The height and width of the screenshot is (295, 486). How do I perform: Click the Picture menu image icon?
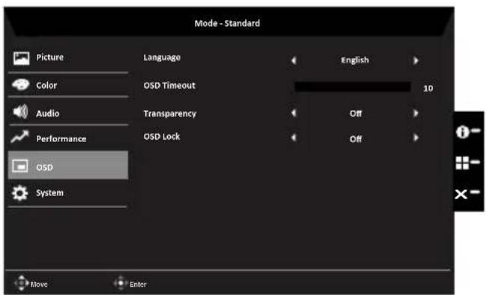coord(21,59)
